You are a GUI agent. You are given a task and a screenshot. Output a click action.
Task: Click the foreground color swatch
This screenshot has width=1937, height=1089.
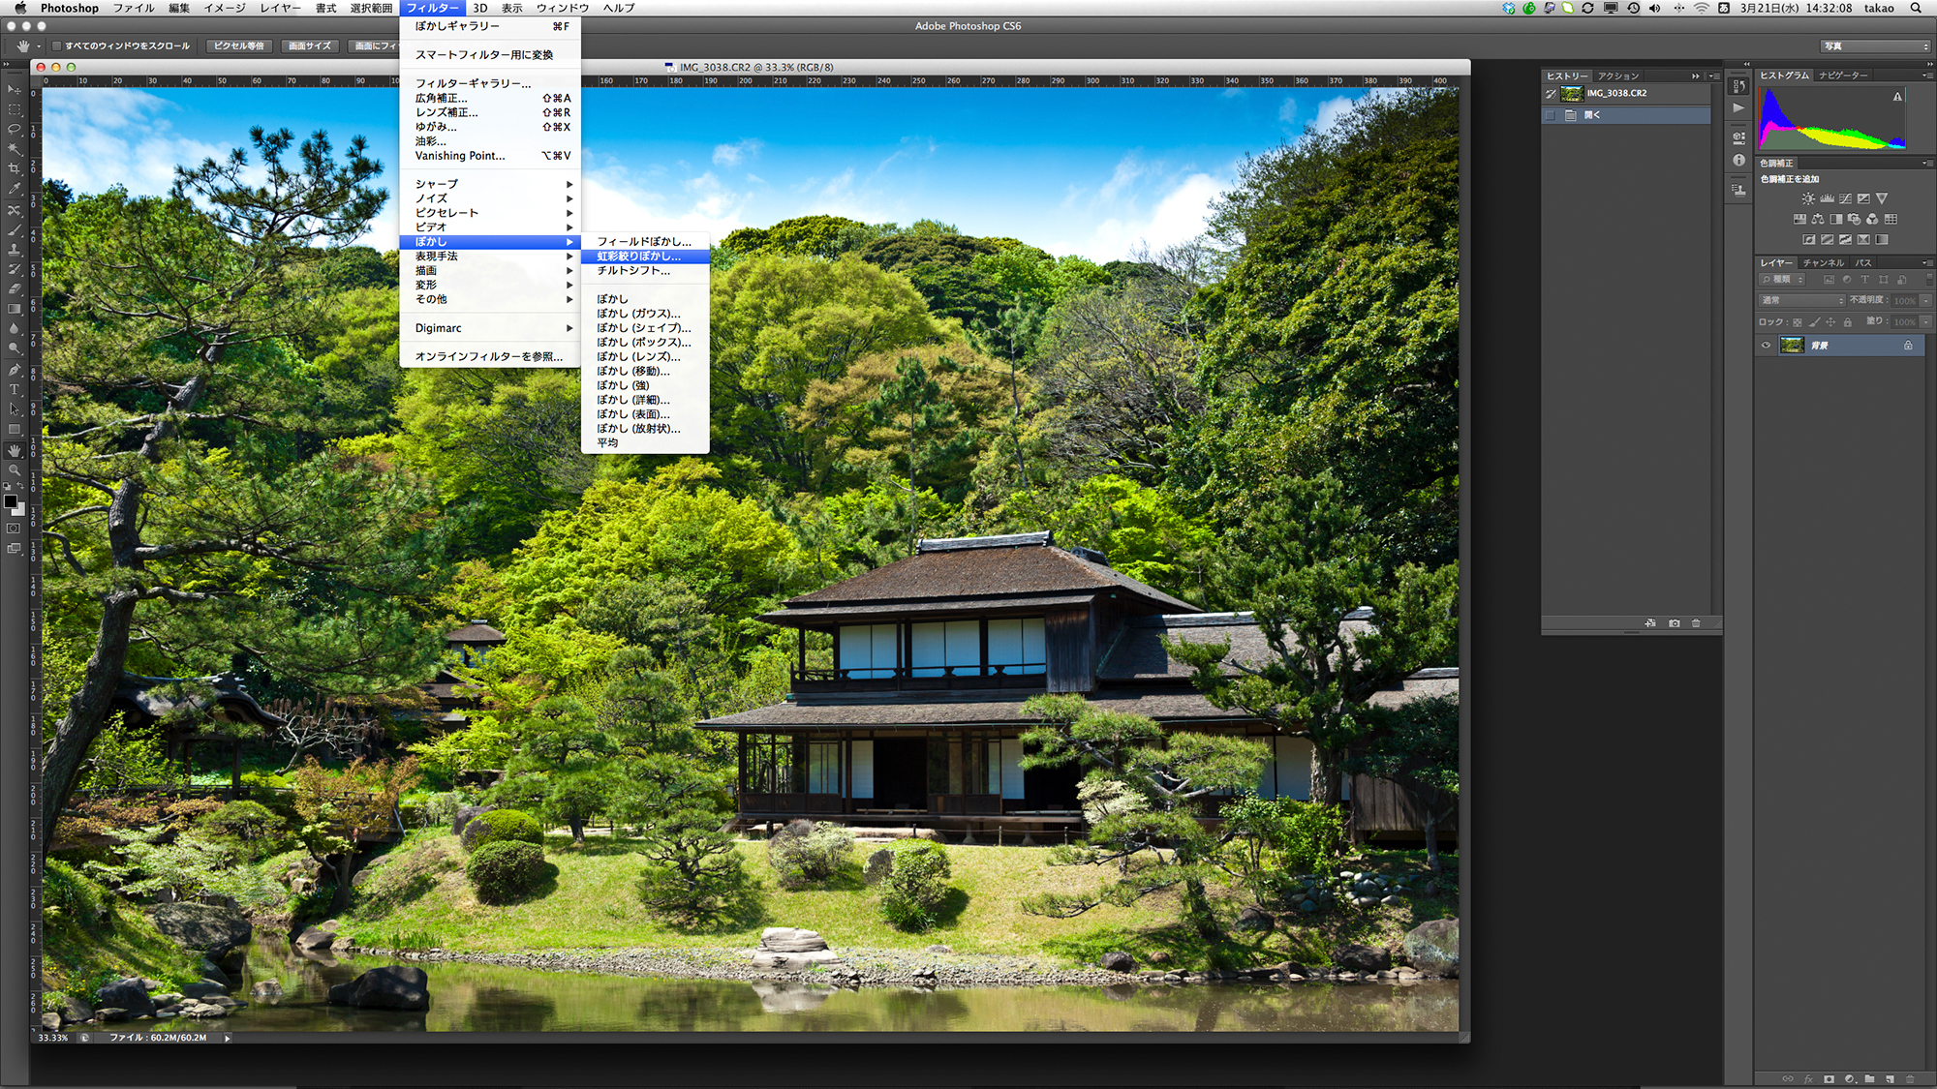(x=10, y=500)
